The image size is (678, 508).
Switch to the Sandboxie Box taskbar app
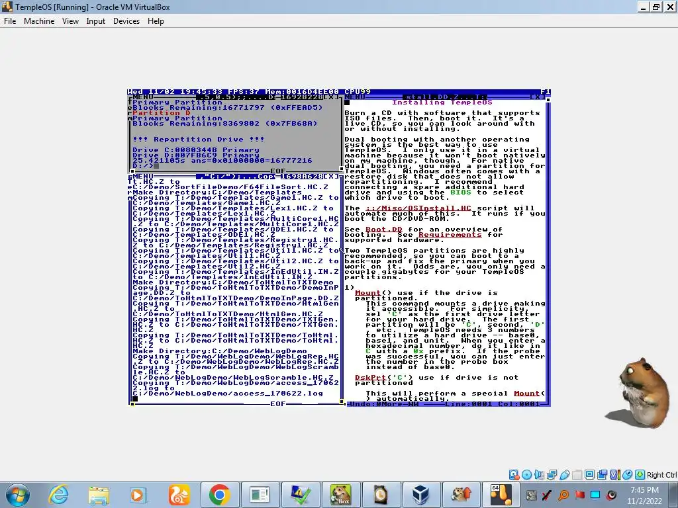[x=341, y=495]
